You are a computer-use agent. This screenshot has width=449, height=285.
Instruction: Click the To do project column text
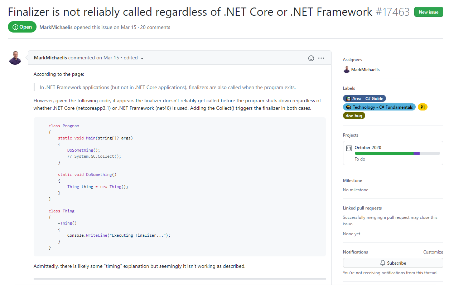pos(360,159)
